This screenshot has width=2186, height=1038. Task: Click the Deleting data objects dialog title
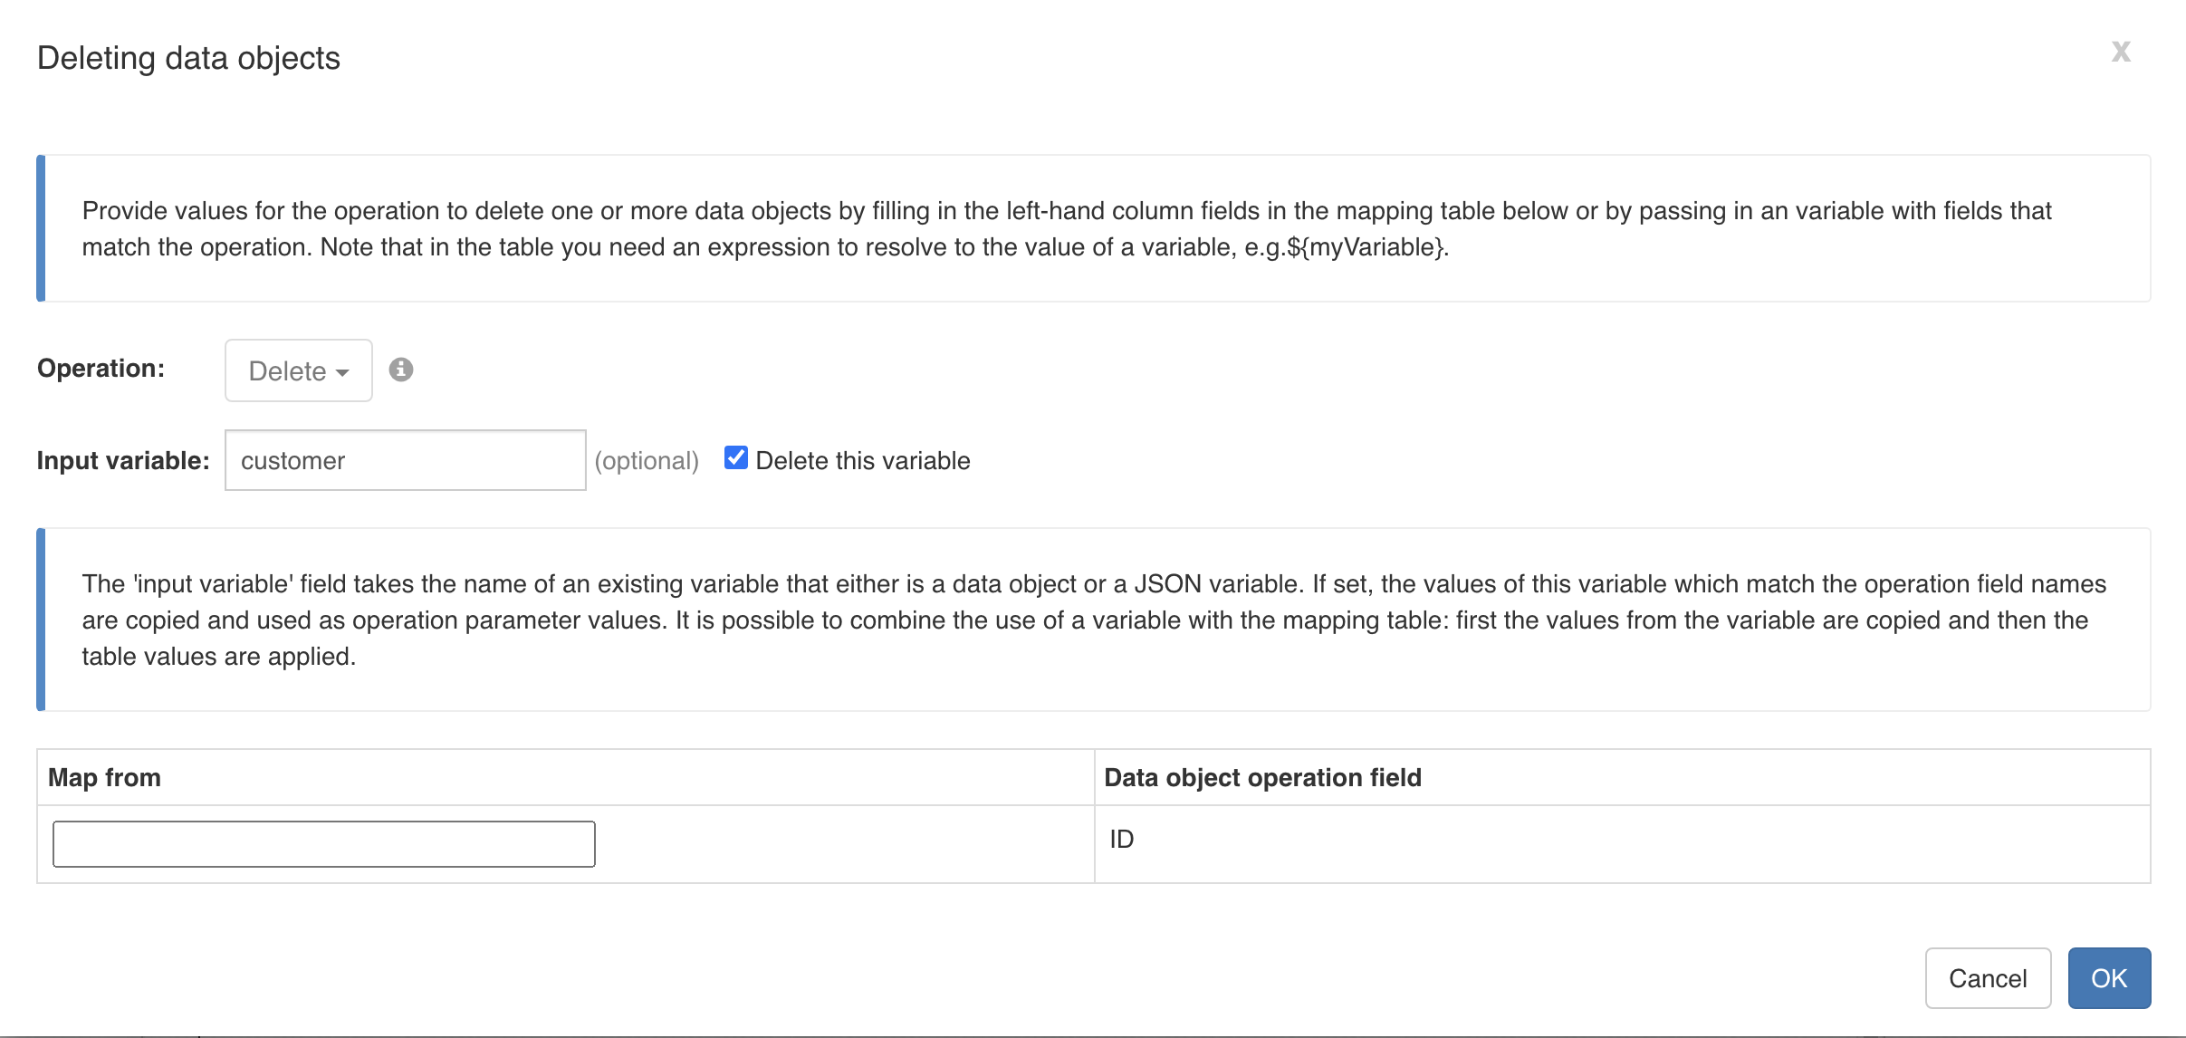[x=188, y=56]
